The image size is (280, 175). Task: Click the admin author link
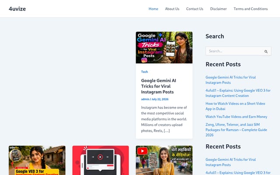pyautogui.click(x=145, y=99)
